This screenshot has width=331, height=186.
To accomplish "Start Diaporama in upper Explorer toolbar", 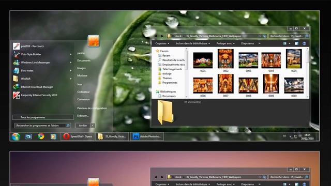I will [247, 43].
